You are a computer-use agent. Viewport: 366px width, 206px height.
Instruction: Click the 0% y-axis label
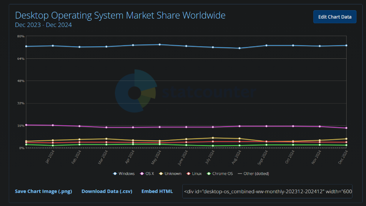pyautogui.click(x=22, y=148)
